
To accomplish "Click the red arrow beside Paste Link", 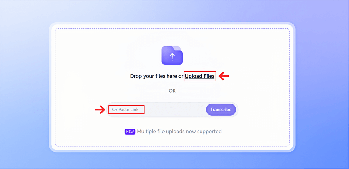I will (100, 110).
